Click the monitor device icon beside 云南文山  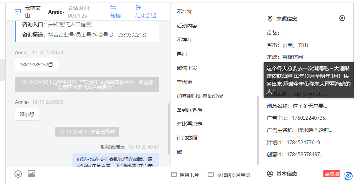[x=18, y=12]
